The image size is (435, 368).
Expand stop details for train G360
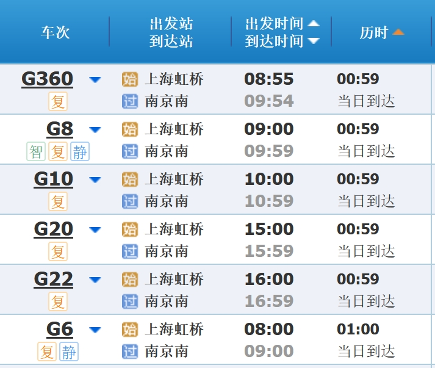pyautogui.click(x=95, y=79)
